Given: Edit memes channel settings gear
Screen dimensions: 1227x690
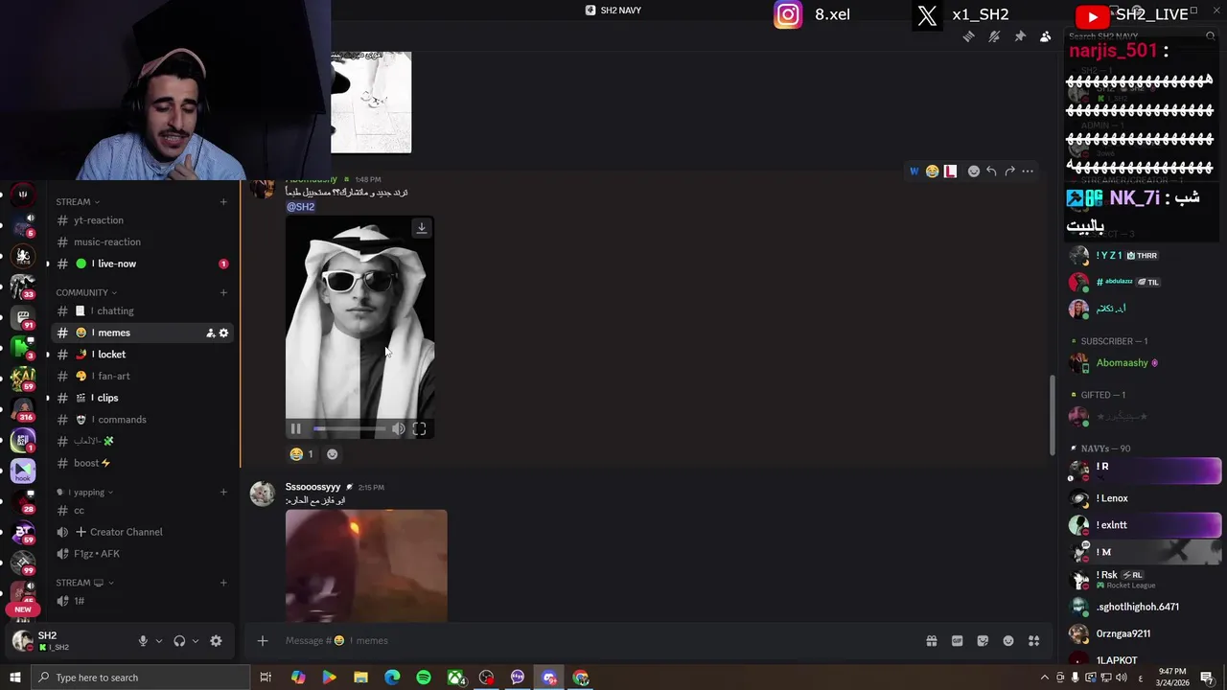Looking at the screenshot, I should tap(223, 333).
